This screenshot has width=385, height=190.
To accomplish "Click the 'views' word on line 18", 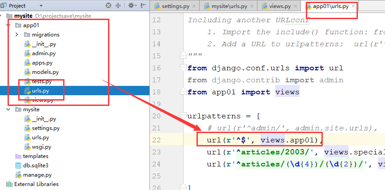I will pyautogui.click(x=287, y=92).
